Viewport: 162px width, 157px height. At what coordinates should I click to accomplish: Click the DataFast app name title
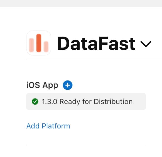click(x=96, y=43)
